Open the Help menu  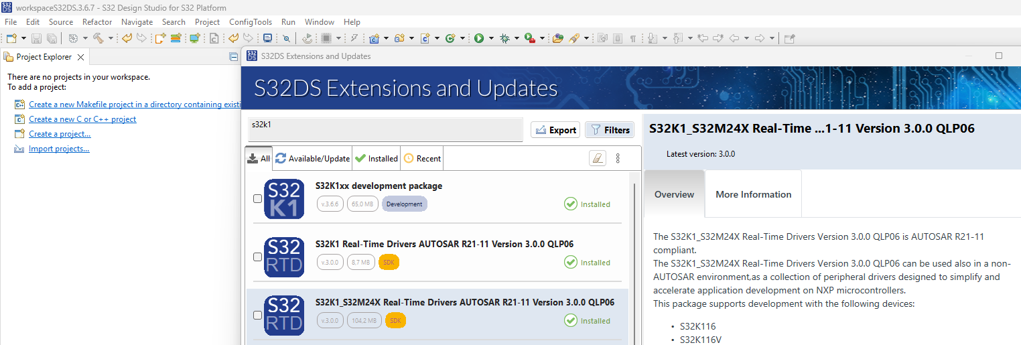pos(352,22)
